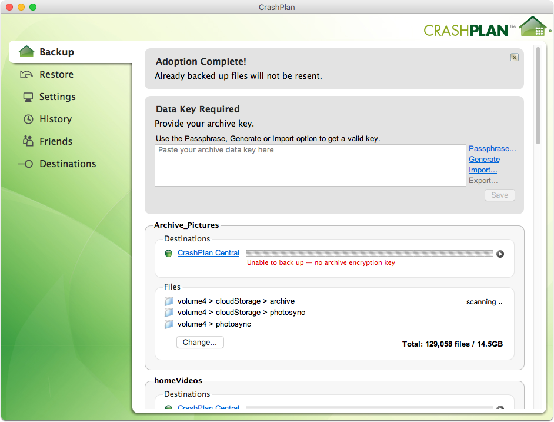Screen dimensions: 554x422
Task: Click folder icon for volume4 > photosync
Action: 169,324
